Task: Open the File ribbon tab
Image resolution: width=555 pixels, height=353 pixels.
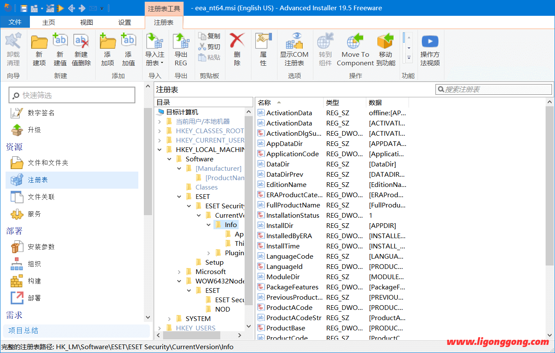Action: pyautogui.click(x=15, y=22)
